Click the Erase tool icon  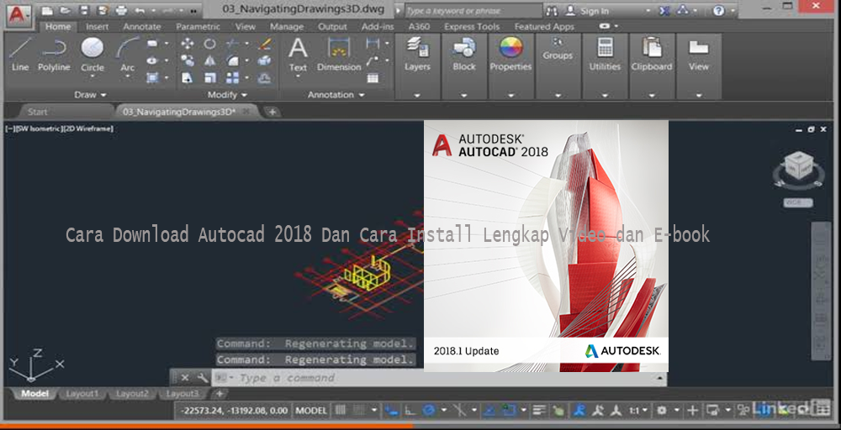pyautogui.click(x=264, y=44)
